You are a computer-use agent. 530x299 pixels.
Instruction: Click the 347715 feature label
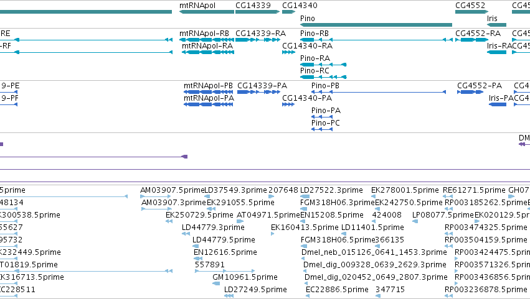tap(390, 290)
